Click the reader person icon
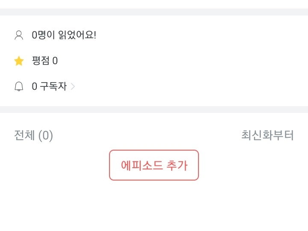 pos(19,35)
